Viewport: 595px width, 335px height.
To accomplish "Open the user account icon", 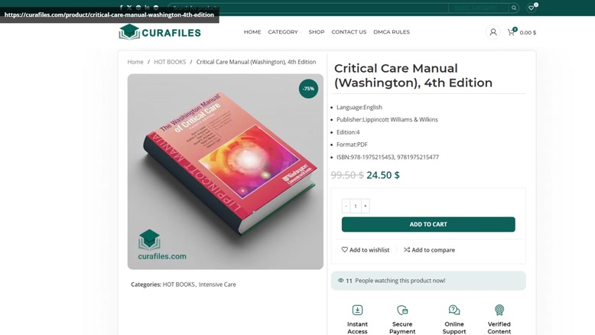I will tap(493, 32).
